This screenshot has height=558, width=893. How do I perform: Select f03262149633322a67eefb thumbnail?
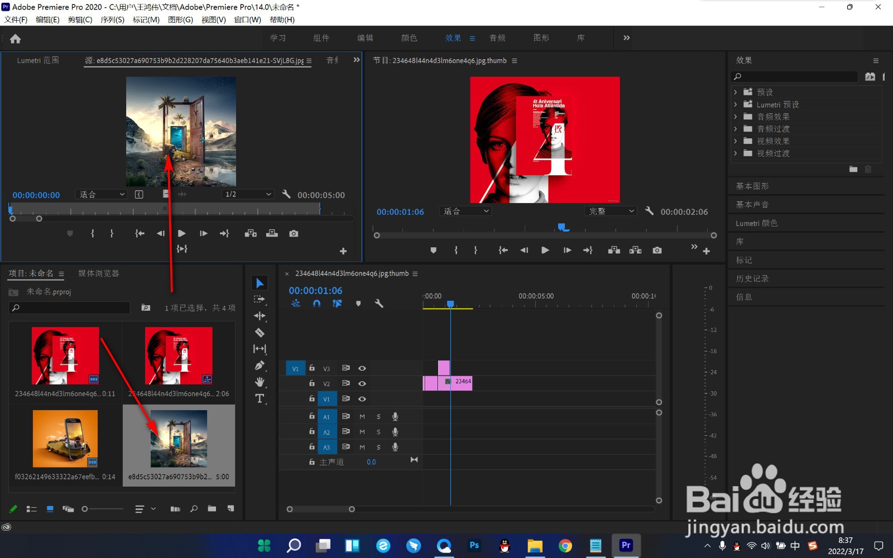tap(65, 439)
